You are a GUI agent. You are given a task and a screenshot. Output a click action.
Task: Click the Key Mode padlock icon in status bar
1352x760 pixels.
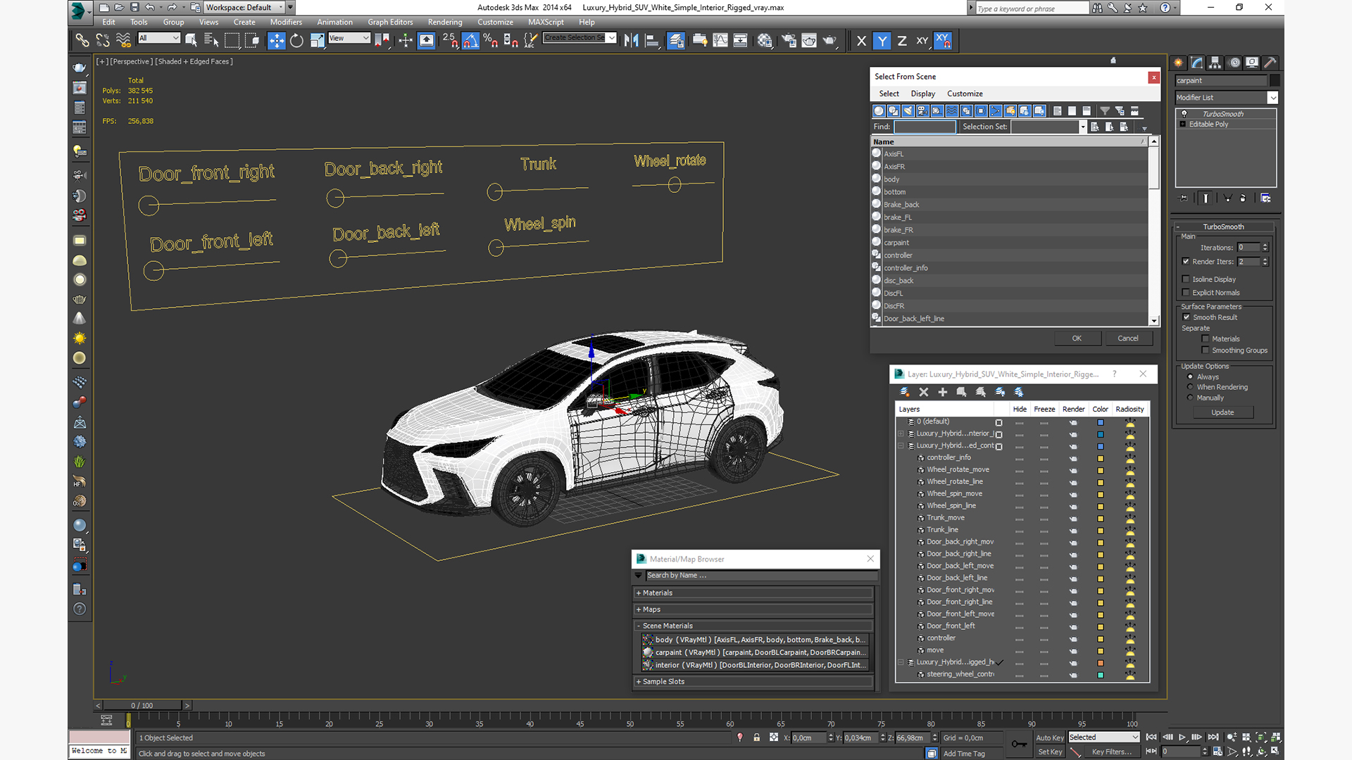click(757, 737)
